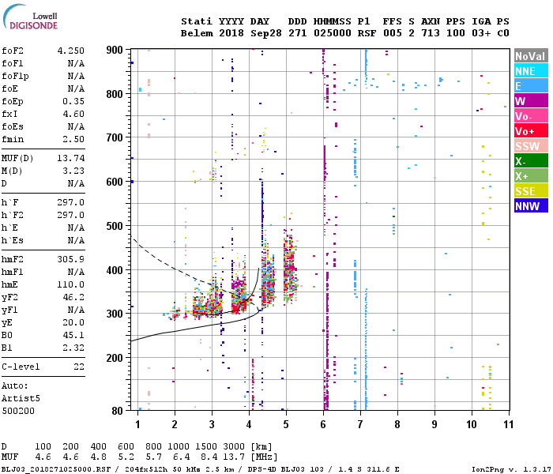Click the hmE value 110.0
Image resolution: width=553 pixels, height=474 pixels.
tap(71, 285)
